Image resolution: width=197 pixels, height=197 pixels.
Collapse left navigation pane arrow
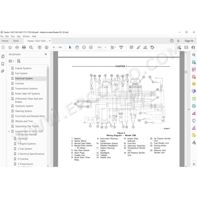tap(52, 109)
